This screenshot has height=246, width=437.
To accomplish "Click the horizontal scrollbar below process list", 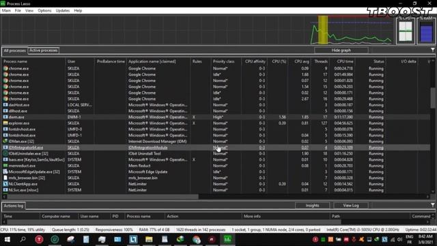I will pos(102,197).
